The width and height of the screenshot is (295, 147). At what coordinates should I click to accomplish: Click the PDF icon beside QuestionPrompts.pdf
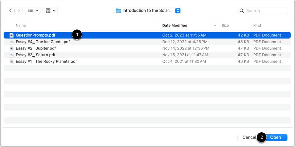coord(12,35)
